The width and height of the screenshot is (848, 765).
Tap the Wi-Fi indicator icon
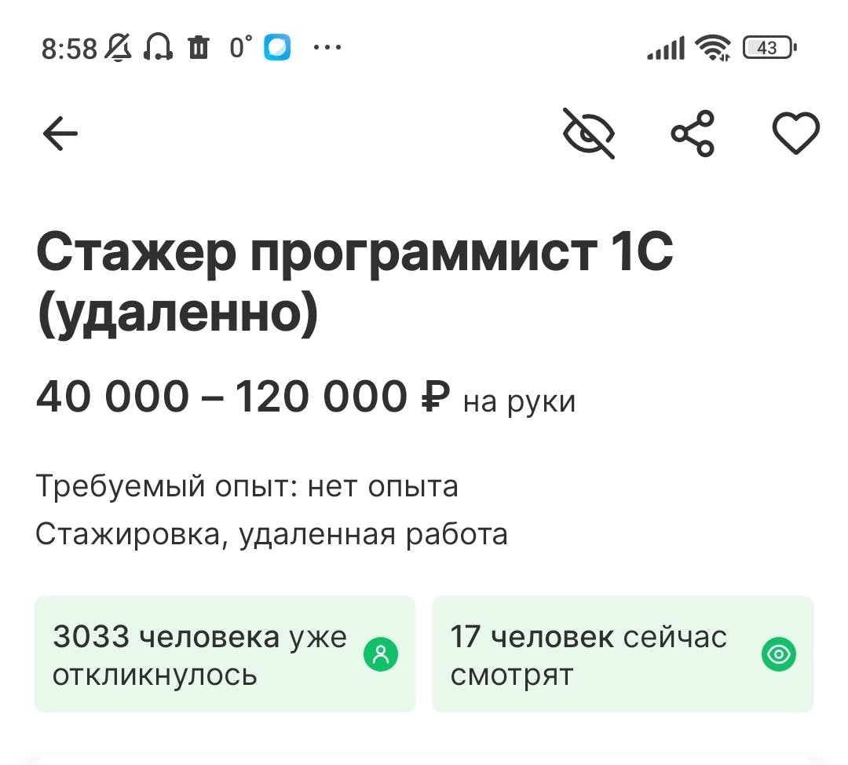tap(713, 49)
